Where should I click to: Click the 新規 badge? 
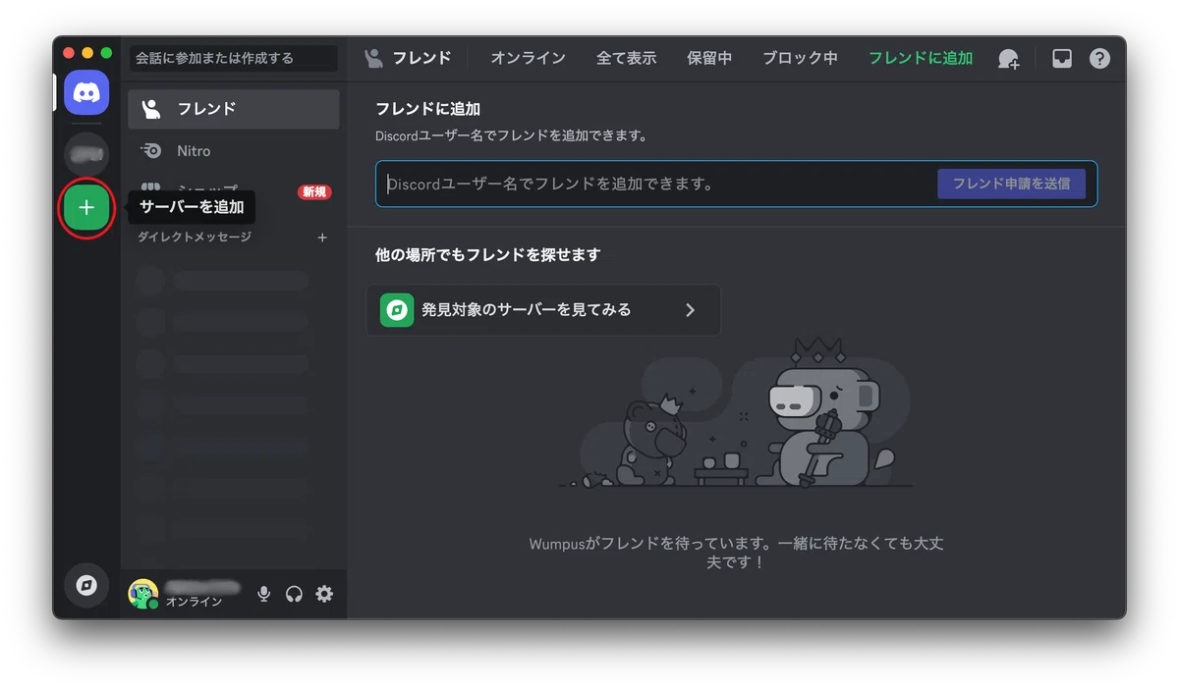pyautogui.click(x=314, y=192)
